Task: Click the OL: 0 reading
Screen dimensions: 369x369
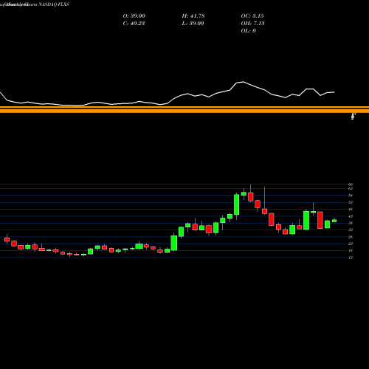Action: [248, 31]
